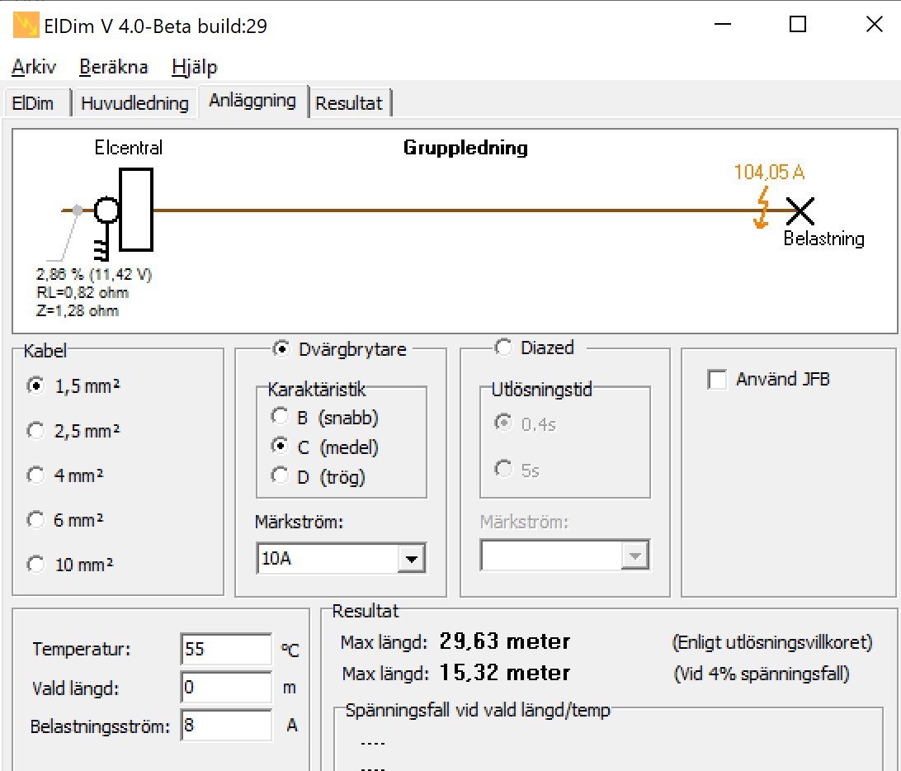The height and width of the screenshot is (771, 901).
Task: Select characteristic B (snabb)
Action: [281, 417]
